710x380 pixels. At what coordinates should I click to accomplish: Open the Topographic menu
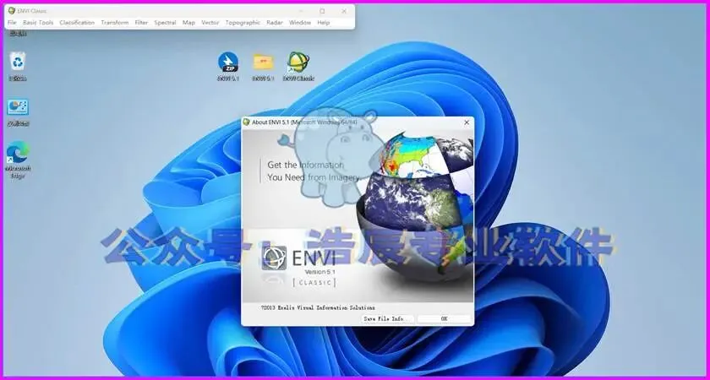[x=243, y=22]
